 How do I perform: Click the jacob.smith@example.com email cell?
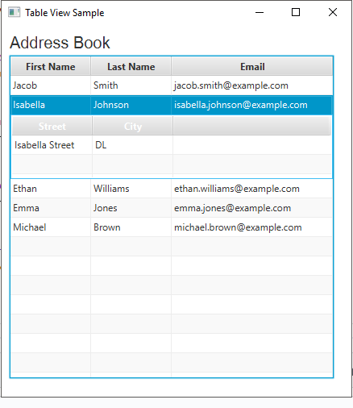[252, 85]
